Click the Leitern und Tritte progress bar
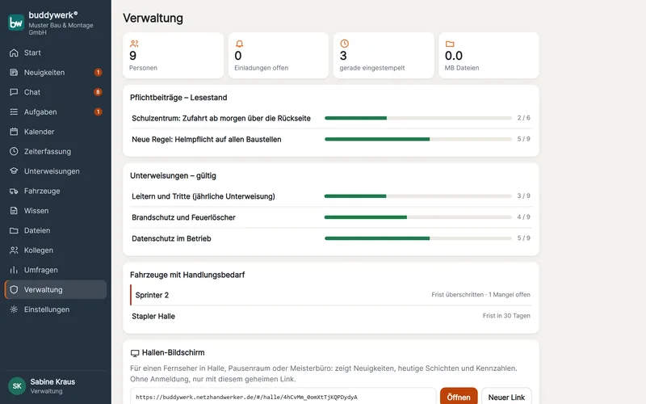646x404 pixels. 417,196
